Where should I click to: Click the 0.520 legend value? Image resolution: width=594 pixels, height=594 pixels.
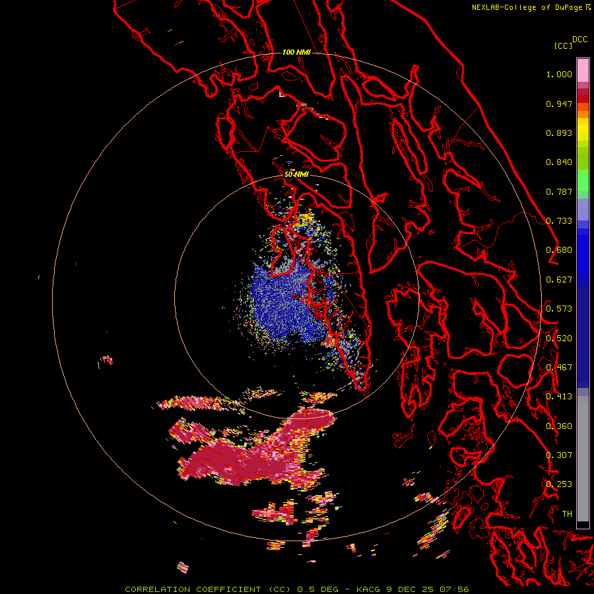(559, 339)
